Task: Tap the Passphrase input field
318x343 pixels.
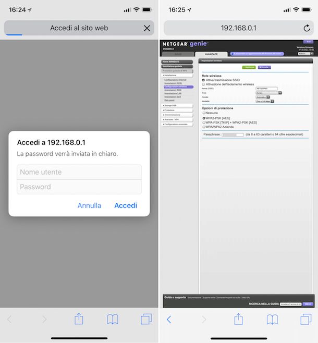Action: [233, 134]
